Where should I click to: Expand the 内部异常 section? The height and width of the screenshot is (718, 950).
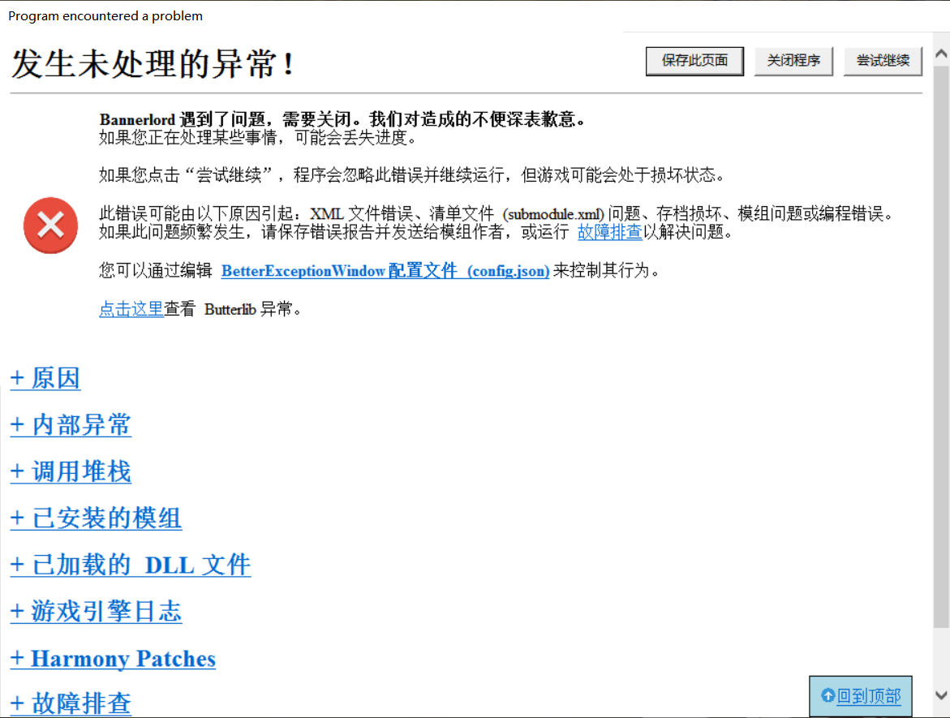click(71, 425)
